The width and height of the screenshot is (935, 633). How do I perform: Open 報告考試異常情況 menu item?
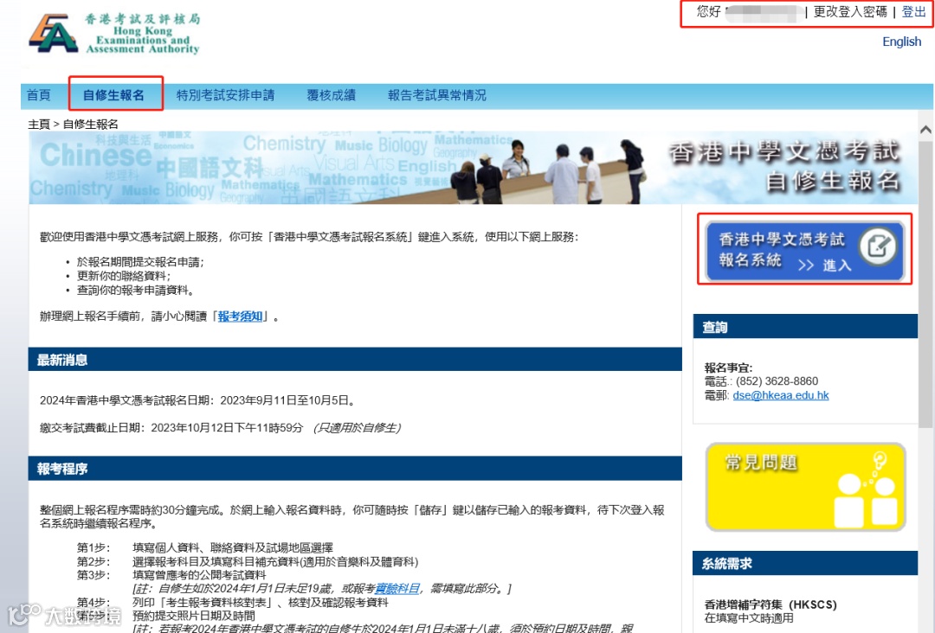point(437,94)
